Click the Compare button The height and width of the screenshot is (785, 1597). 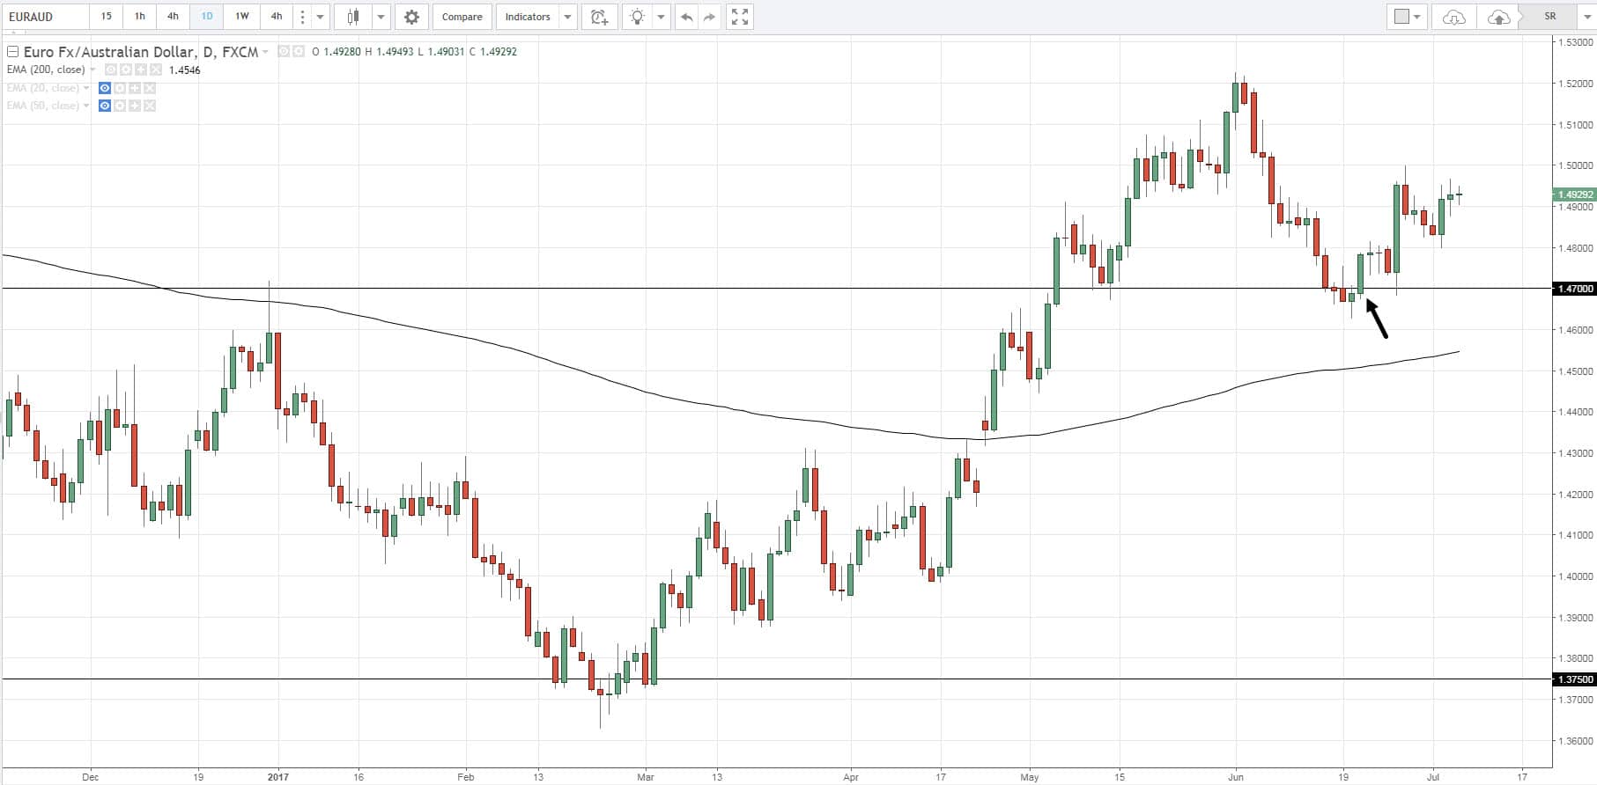click(x=462, y=17)
